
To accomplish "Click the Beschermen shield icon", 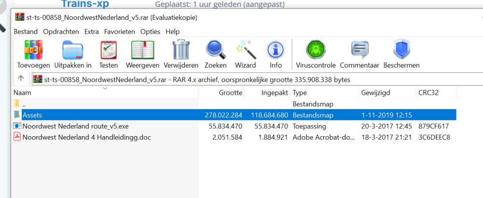I will [401, 50].
